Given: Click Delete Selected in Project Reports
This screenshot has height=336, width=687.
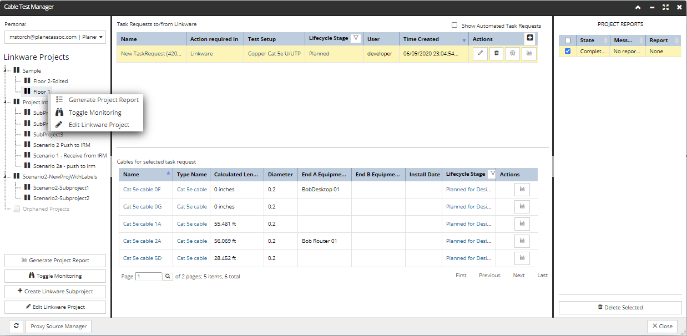Looking at the screenshot, I should coord(620,308).
